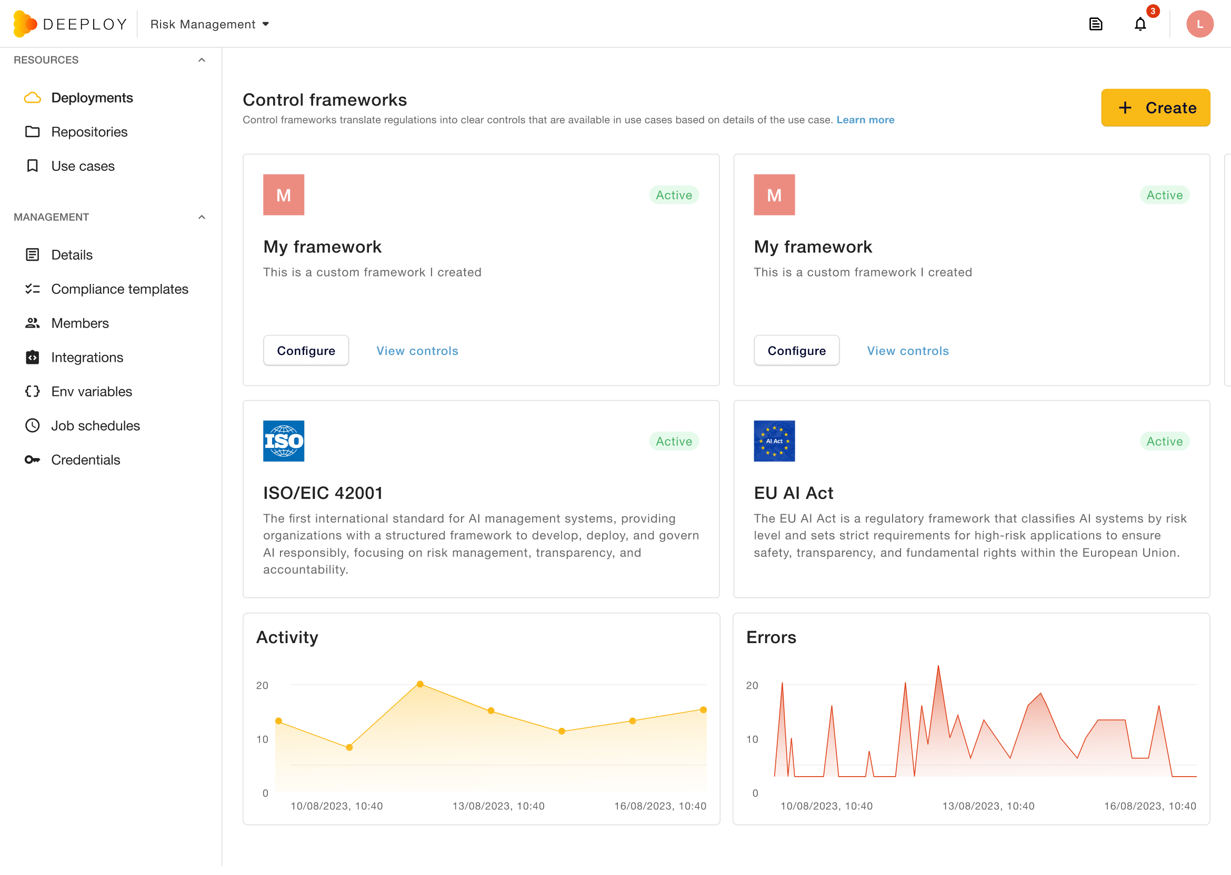This screenshot has width=1231, height=875.
Task: Go to Deployments in the sidebar
Action: click(92, 97)
